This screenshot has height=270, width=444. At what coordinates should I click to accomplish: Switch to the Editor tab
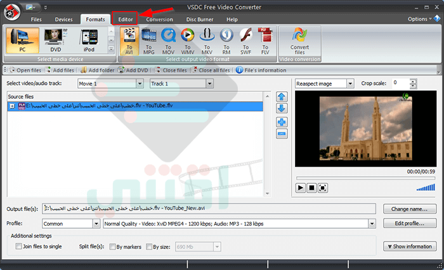click(125, 19)
